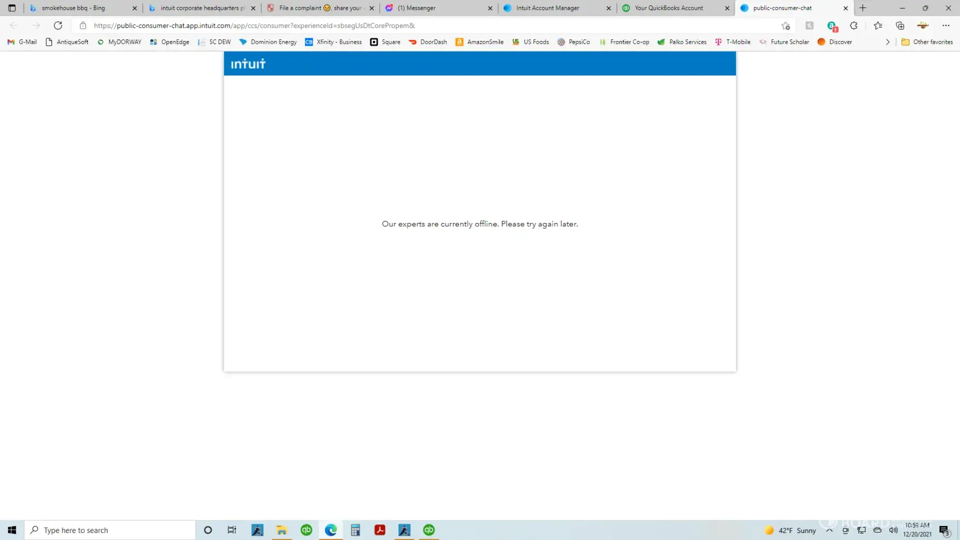Open the MyDORWAY bookmark
960x540 pixels.
click(x=119, y=42)
